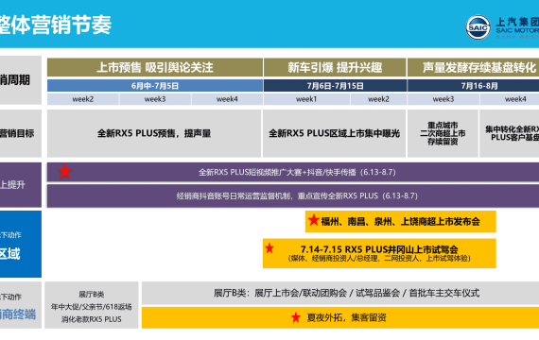Click the 全新RX5 PLUS区域上市集中曝光 box
This screenshot has width=539, height=340.
coord(334,133)
